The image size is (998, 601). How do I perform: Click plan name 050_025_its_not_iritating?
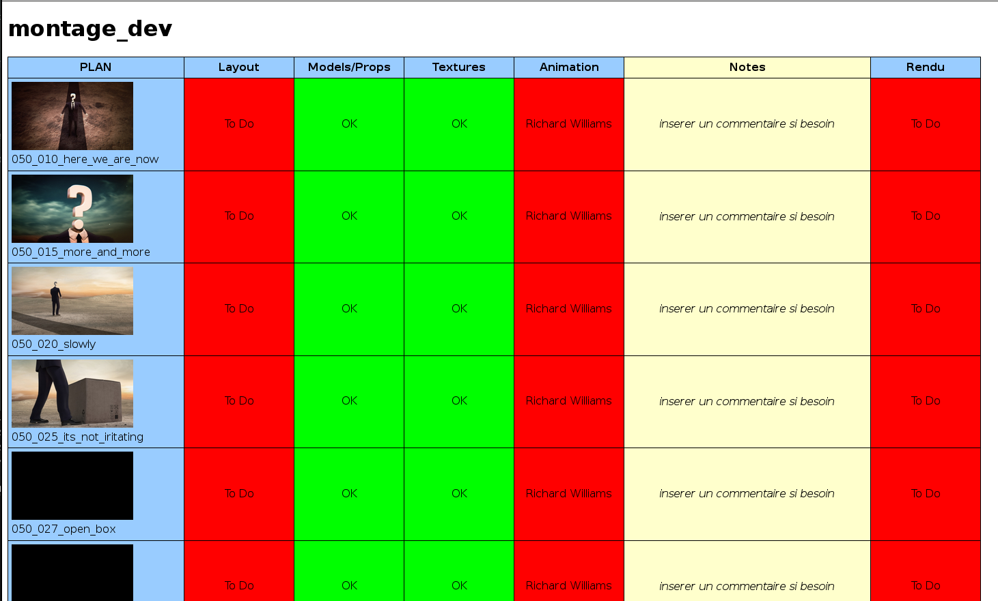[x=77, y=437]
